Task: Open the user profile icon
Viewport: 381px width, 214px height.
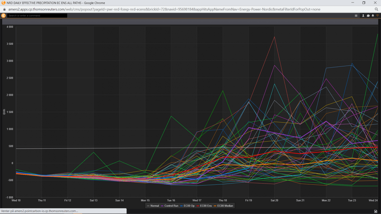Action: [x=363, y=15]
